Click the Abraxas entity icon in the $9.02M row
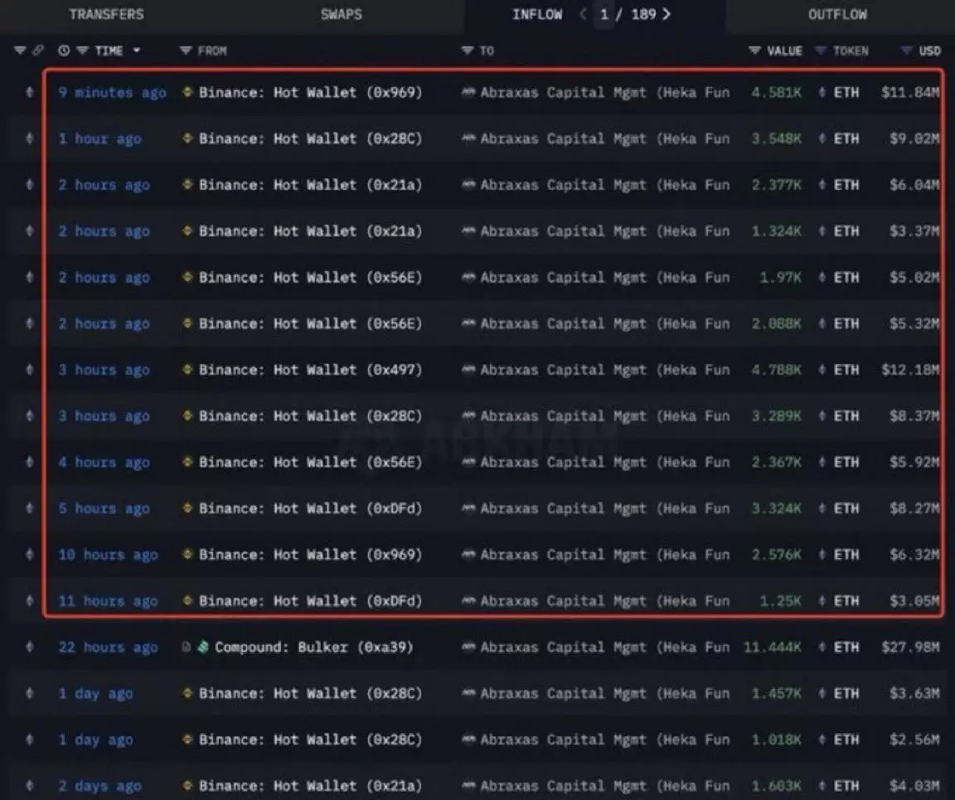This screenshot has height=800, width=955. pyautogui.click(x=468, y=139)
